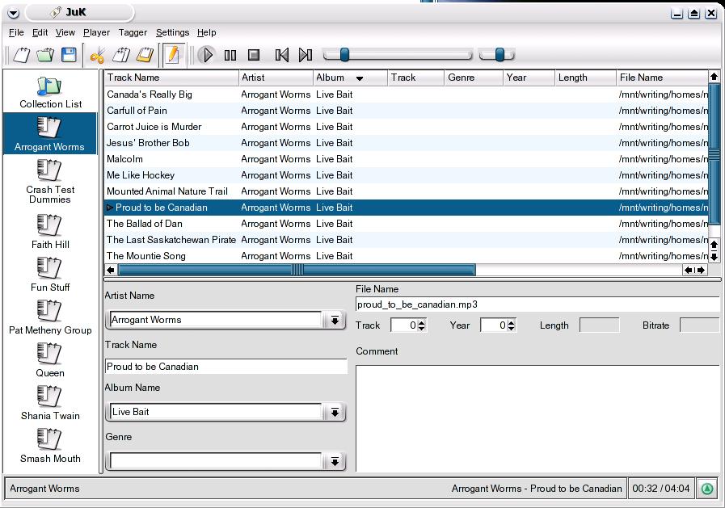Viewport: 725px width, 508px height.
Task: Click the Play button in the toolbar
Action: 207,55
